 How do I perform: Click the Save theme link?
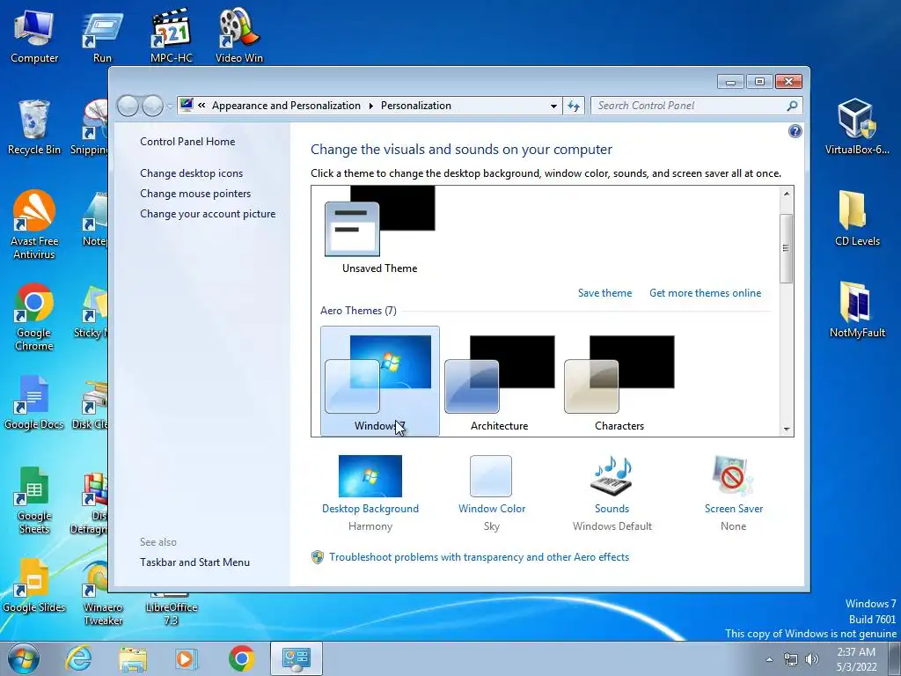pos(604,292)
